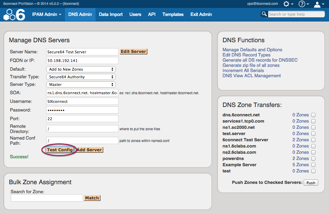The image size is (329, 214).
Task: Click the green Success! status message
Action: tap(19, 157)
